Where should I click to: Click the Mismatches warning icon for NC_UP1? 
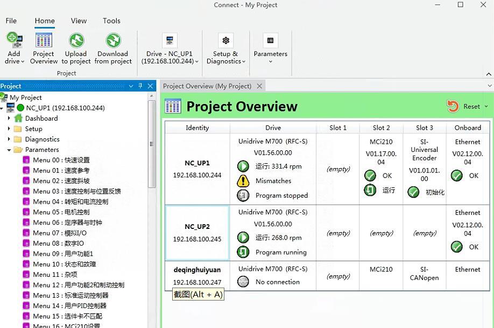pos(243,181)
